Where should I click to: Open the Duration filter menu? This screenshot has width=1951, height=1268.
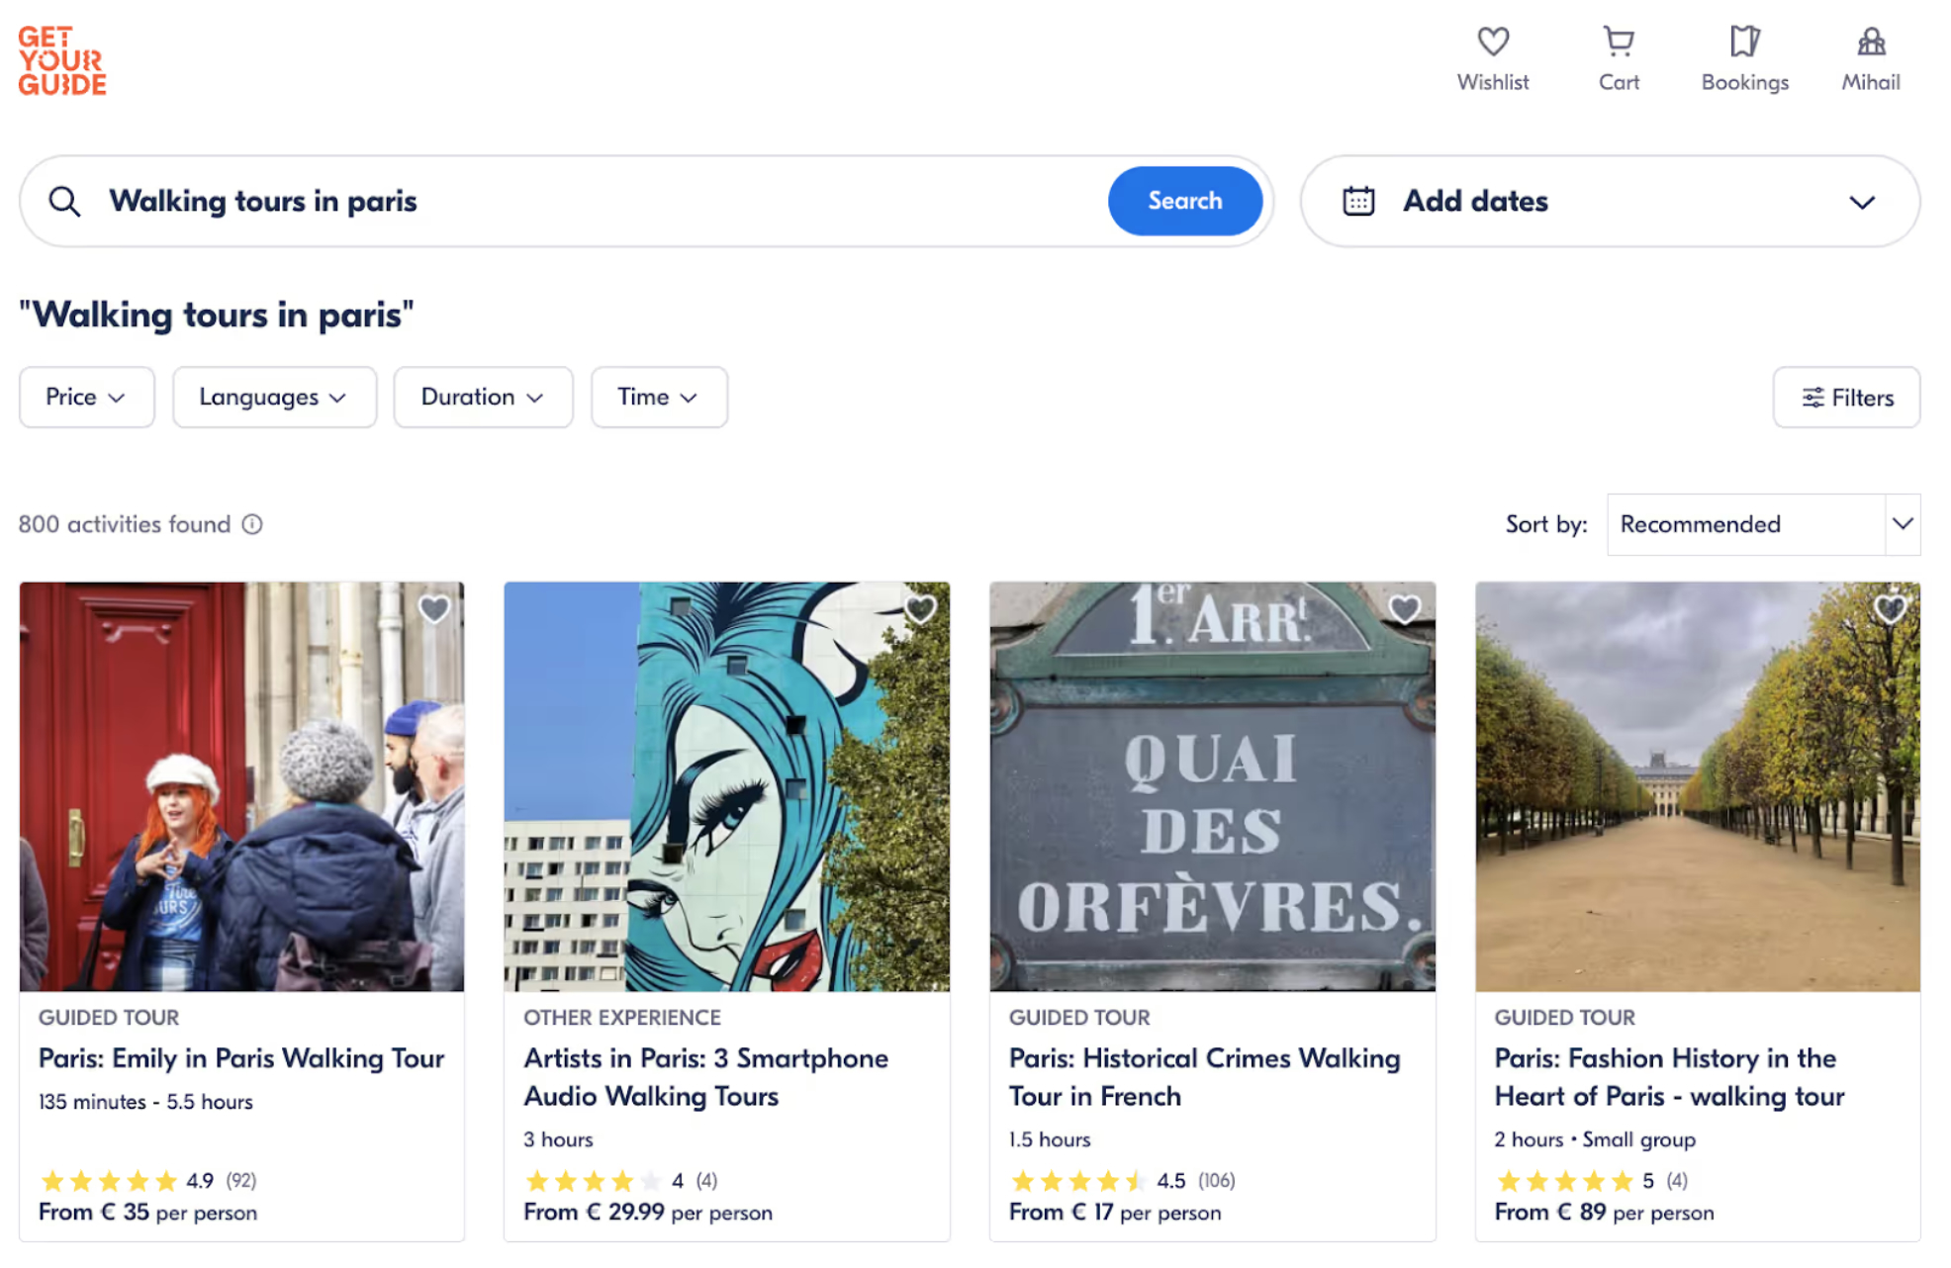(x=482, y=397)
